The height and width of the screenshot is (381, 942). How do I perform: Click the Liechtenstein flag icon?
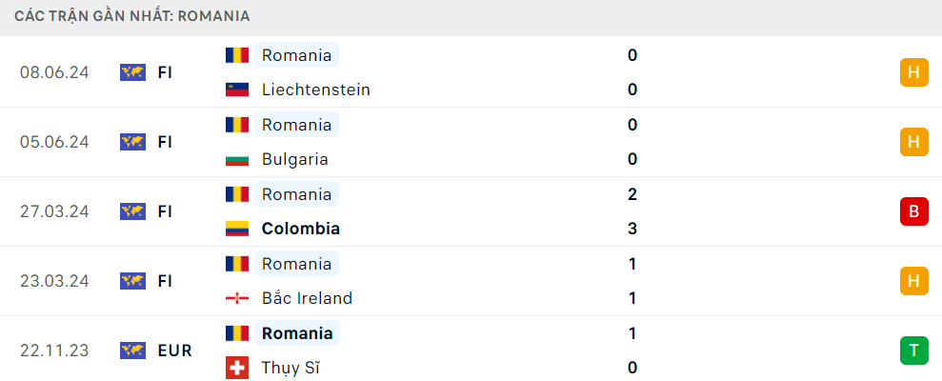point(237,90)
